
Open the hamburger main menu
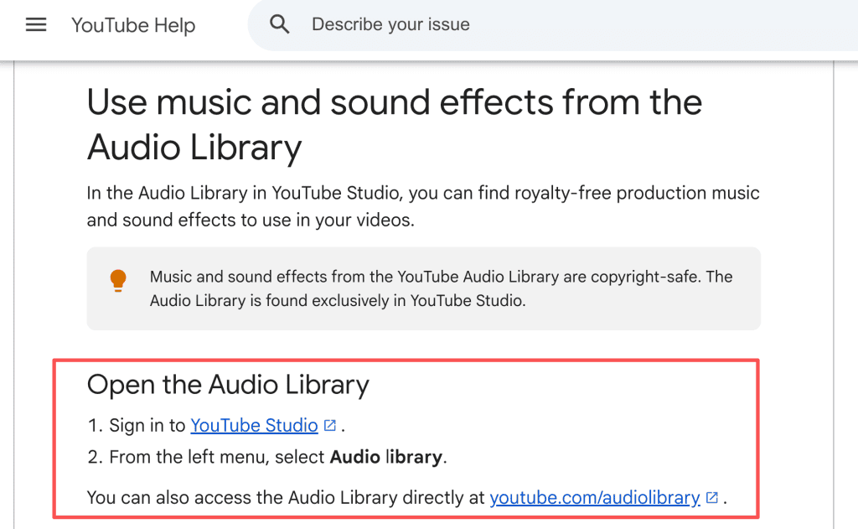pyautogui.click(x=36, y=24)
